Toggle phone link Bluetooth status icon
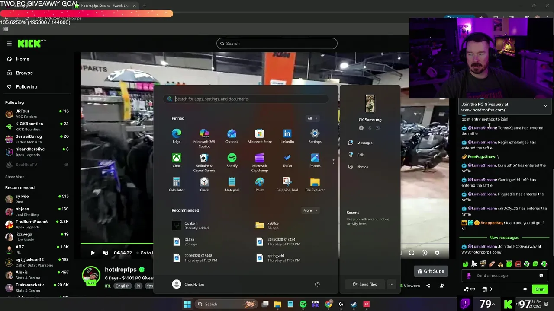This screenshot has width=554, height=311. [x=370, y=128]
